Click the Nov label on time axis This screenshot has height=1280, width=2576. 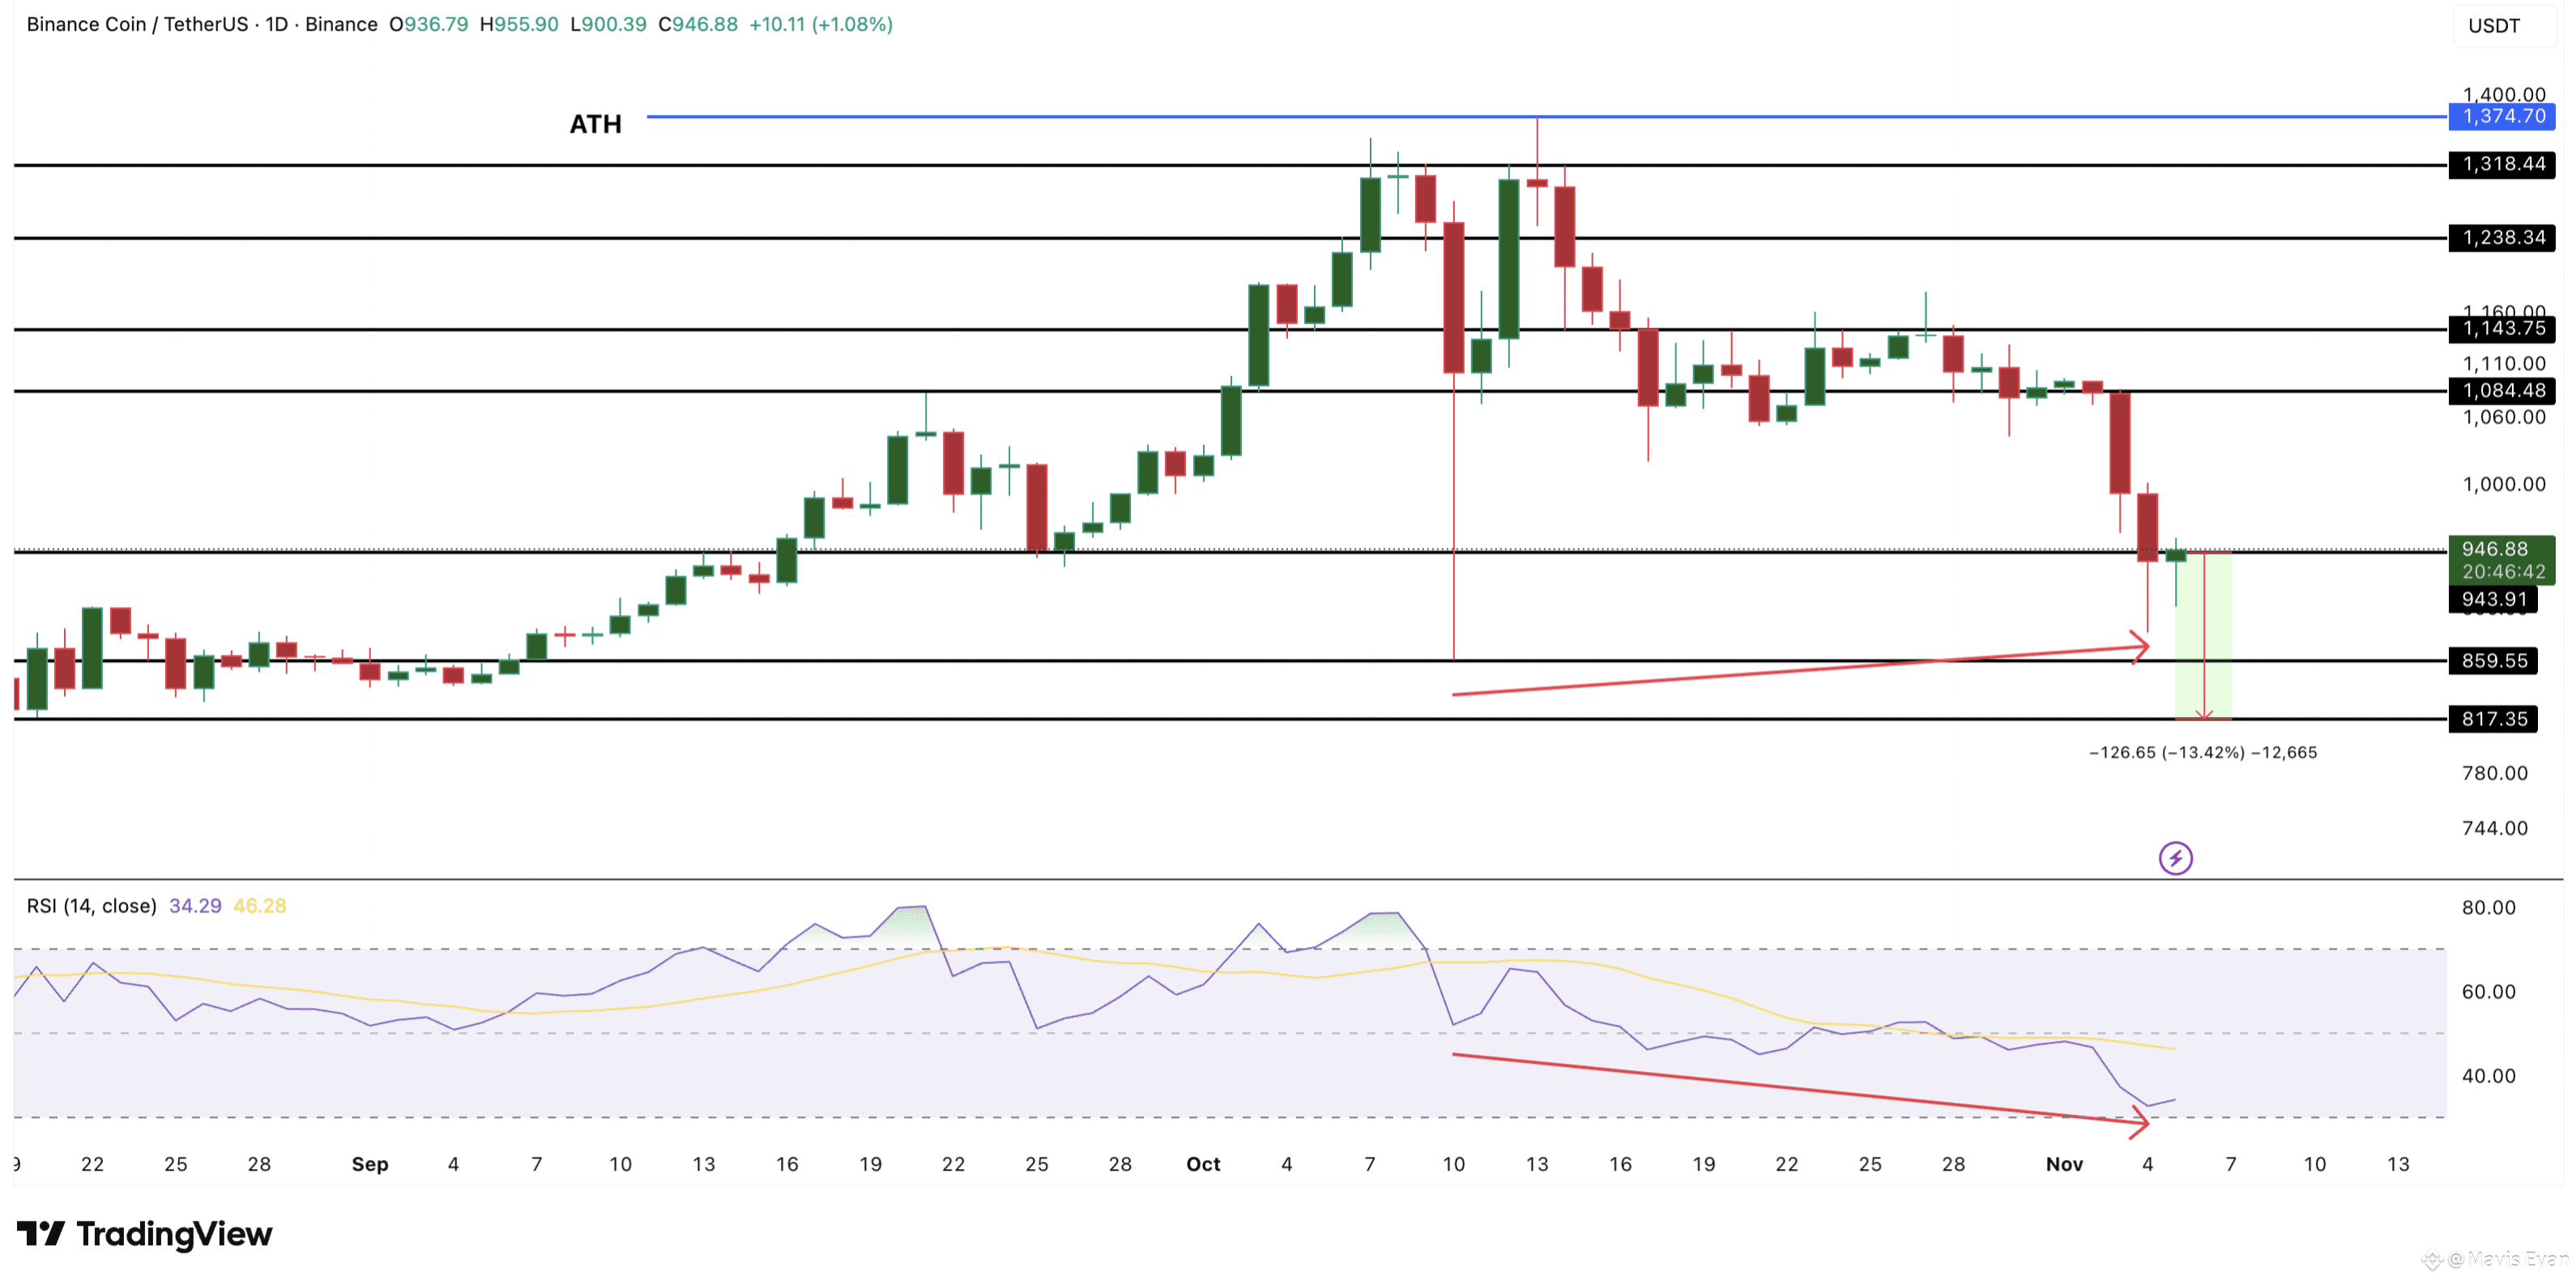pos(2064,1164)
